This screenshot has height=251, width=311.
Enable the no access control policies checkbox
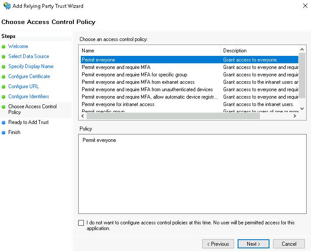pyautogui.click(x=81, y=223)
